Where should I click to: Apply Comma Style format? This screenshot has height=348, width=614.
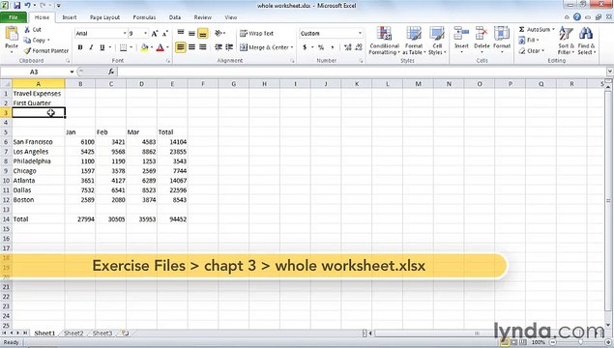point(333,47)
